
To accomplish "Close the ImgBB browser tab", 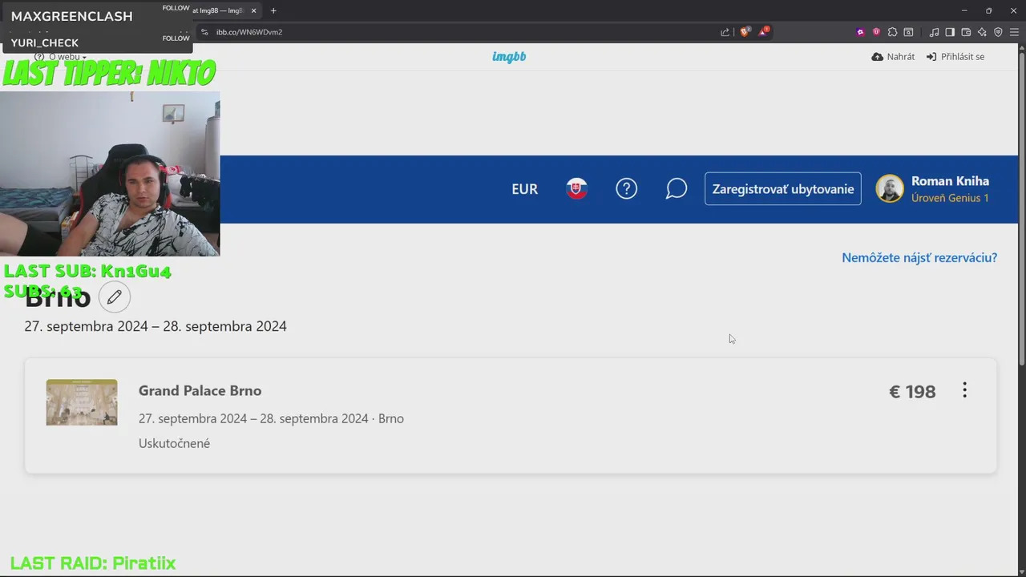I will tap(252, 10).
